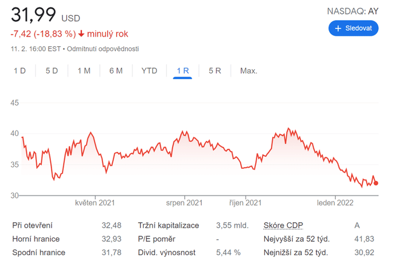Switch to the 1 M range tab
Image resolution: width=394 pixels, height=266 pixels.
click(x=84, y=71)
